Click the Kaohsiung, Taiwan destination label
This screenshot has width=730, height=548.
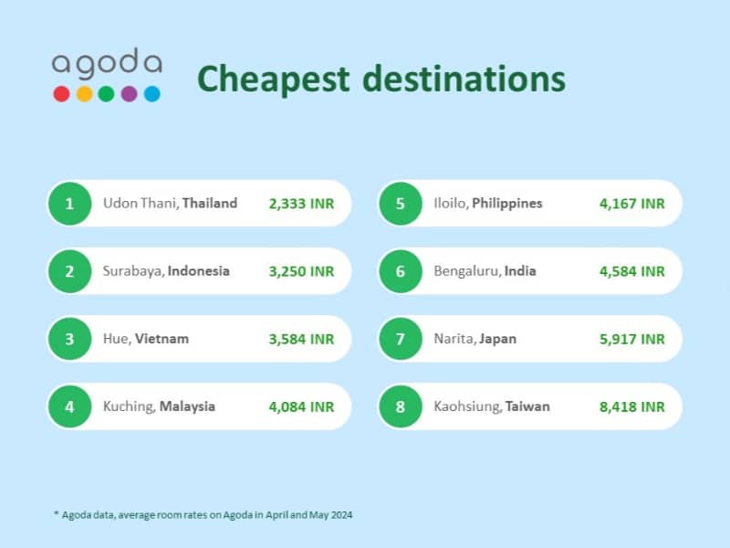492,406
